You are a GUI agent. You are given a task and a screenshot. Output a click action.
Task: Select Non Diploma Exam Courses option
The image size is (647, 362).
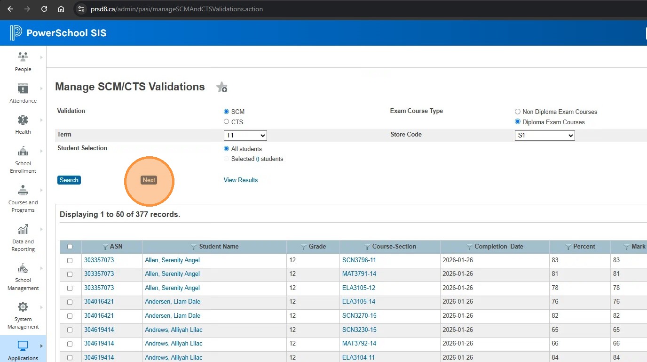[518, 112]
